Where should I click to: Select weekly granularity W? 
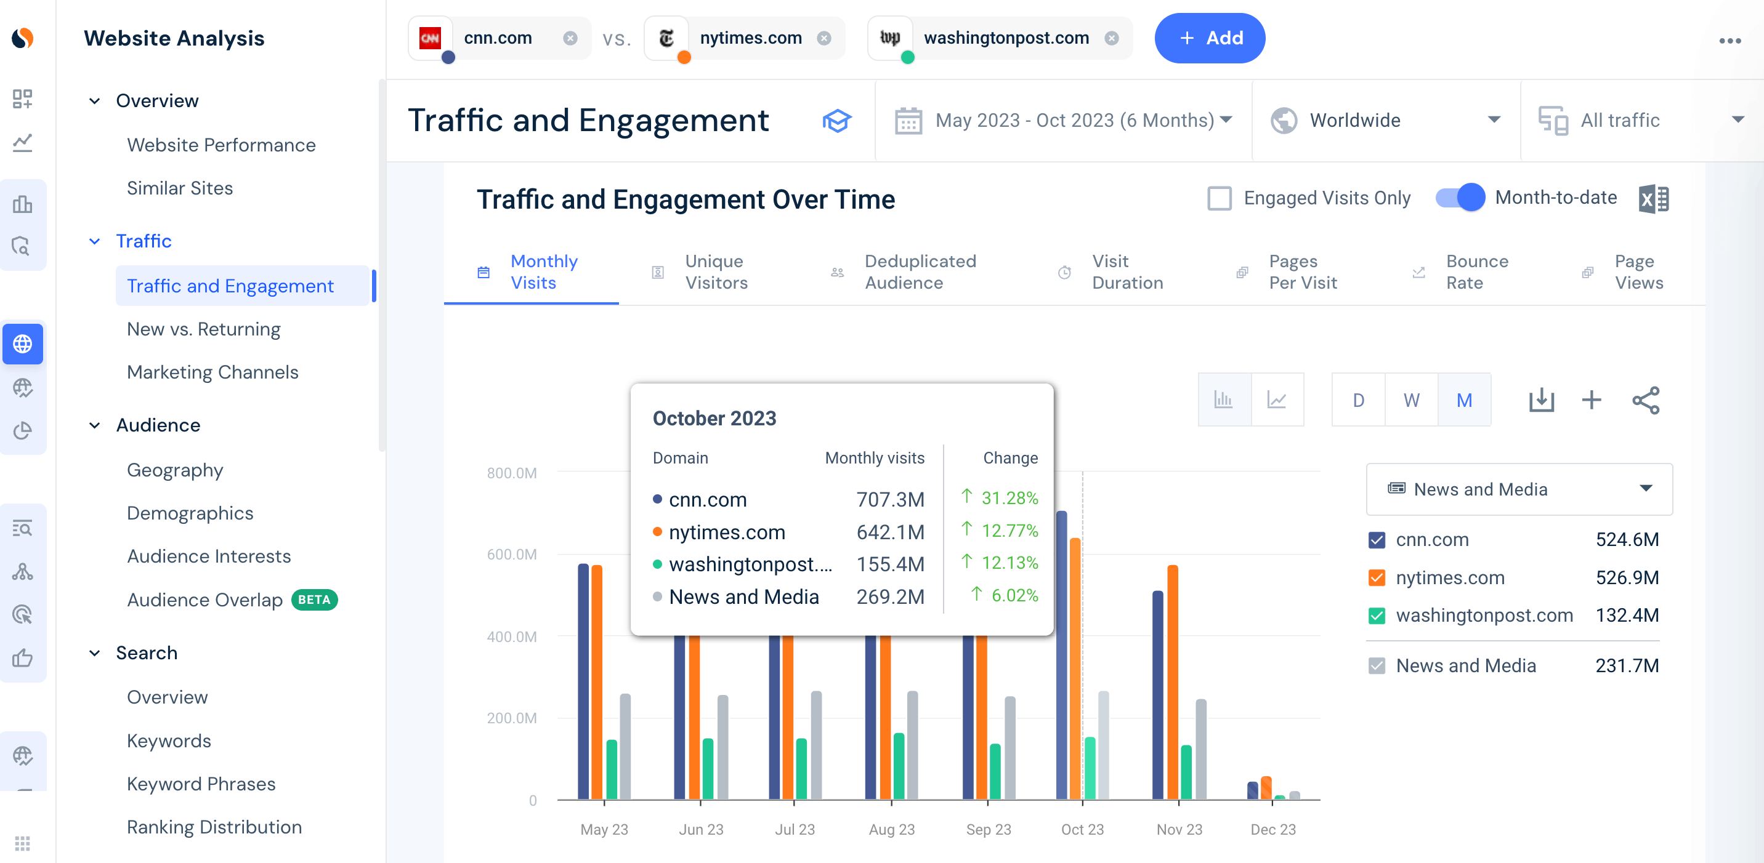pos(1410,399)
